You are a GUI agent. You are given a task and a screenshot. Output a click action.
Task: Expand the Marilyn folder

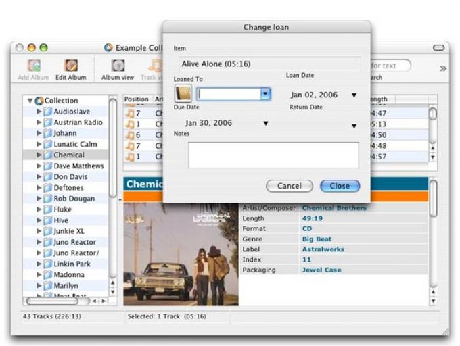click(x=39, y=285)
